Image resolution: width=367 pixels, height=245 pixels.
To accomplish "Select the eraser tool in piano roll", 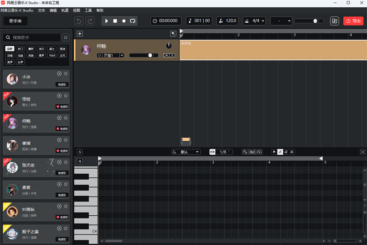I will pos(286,152).
